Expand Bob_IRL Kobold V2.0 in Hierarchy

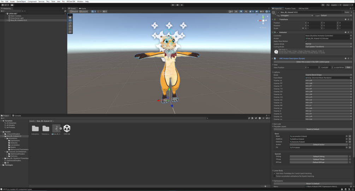click(x=7, y=20)
